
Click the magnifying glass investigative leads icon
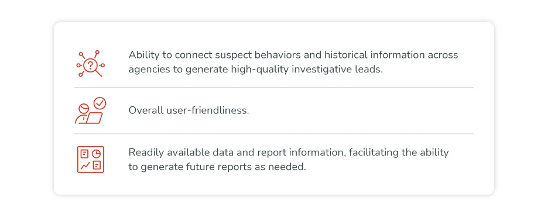click(x=91, y=64)
